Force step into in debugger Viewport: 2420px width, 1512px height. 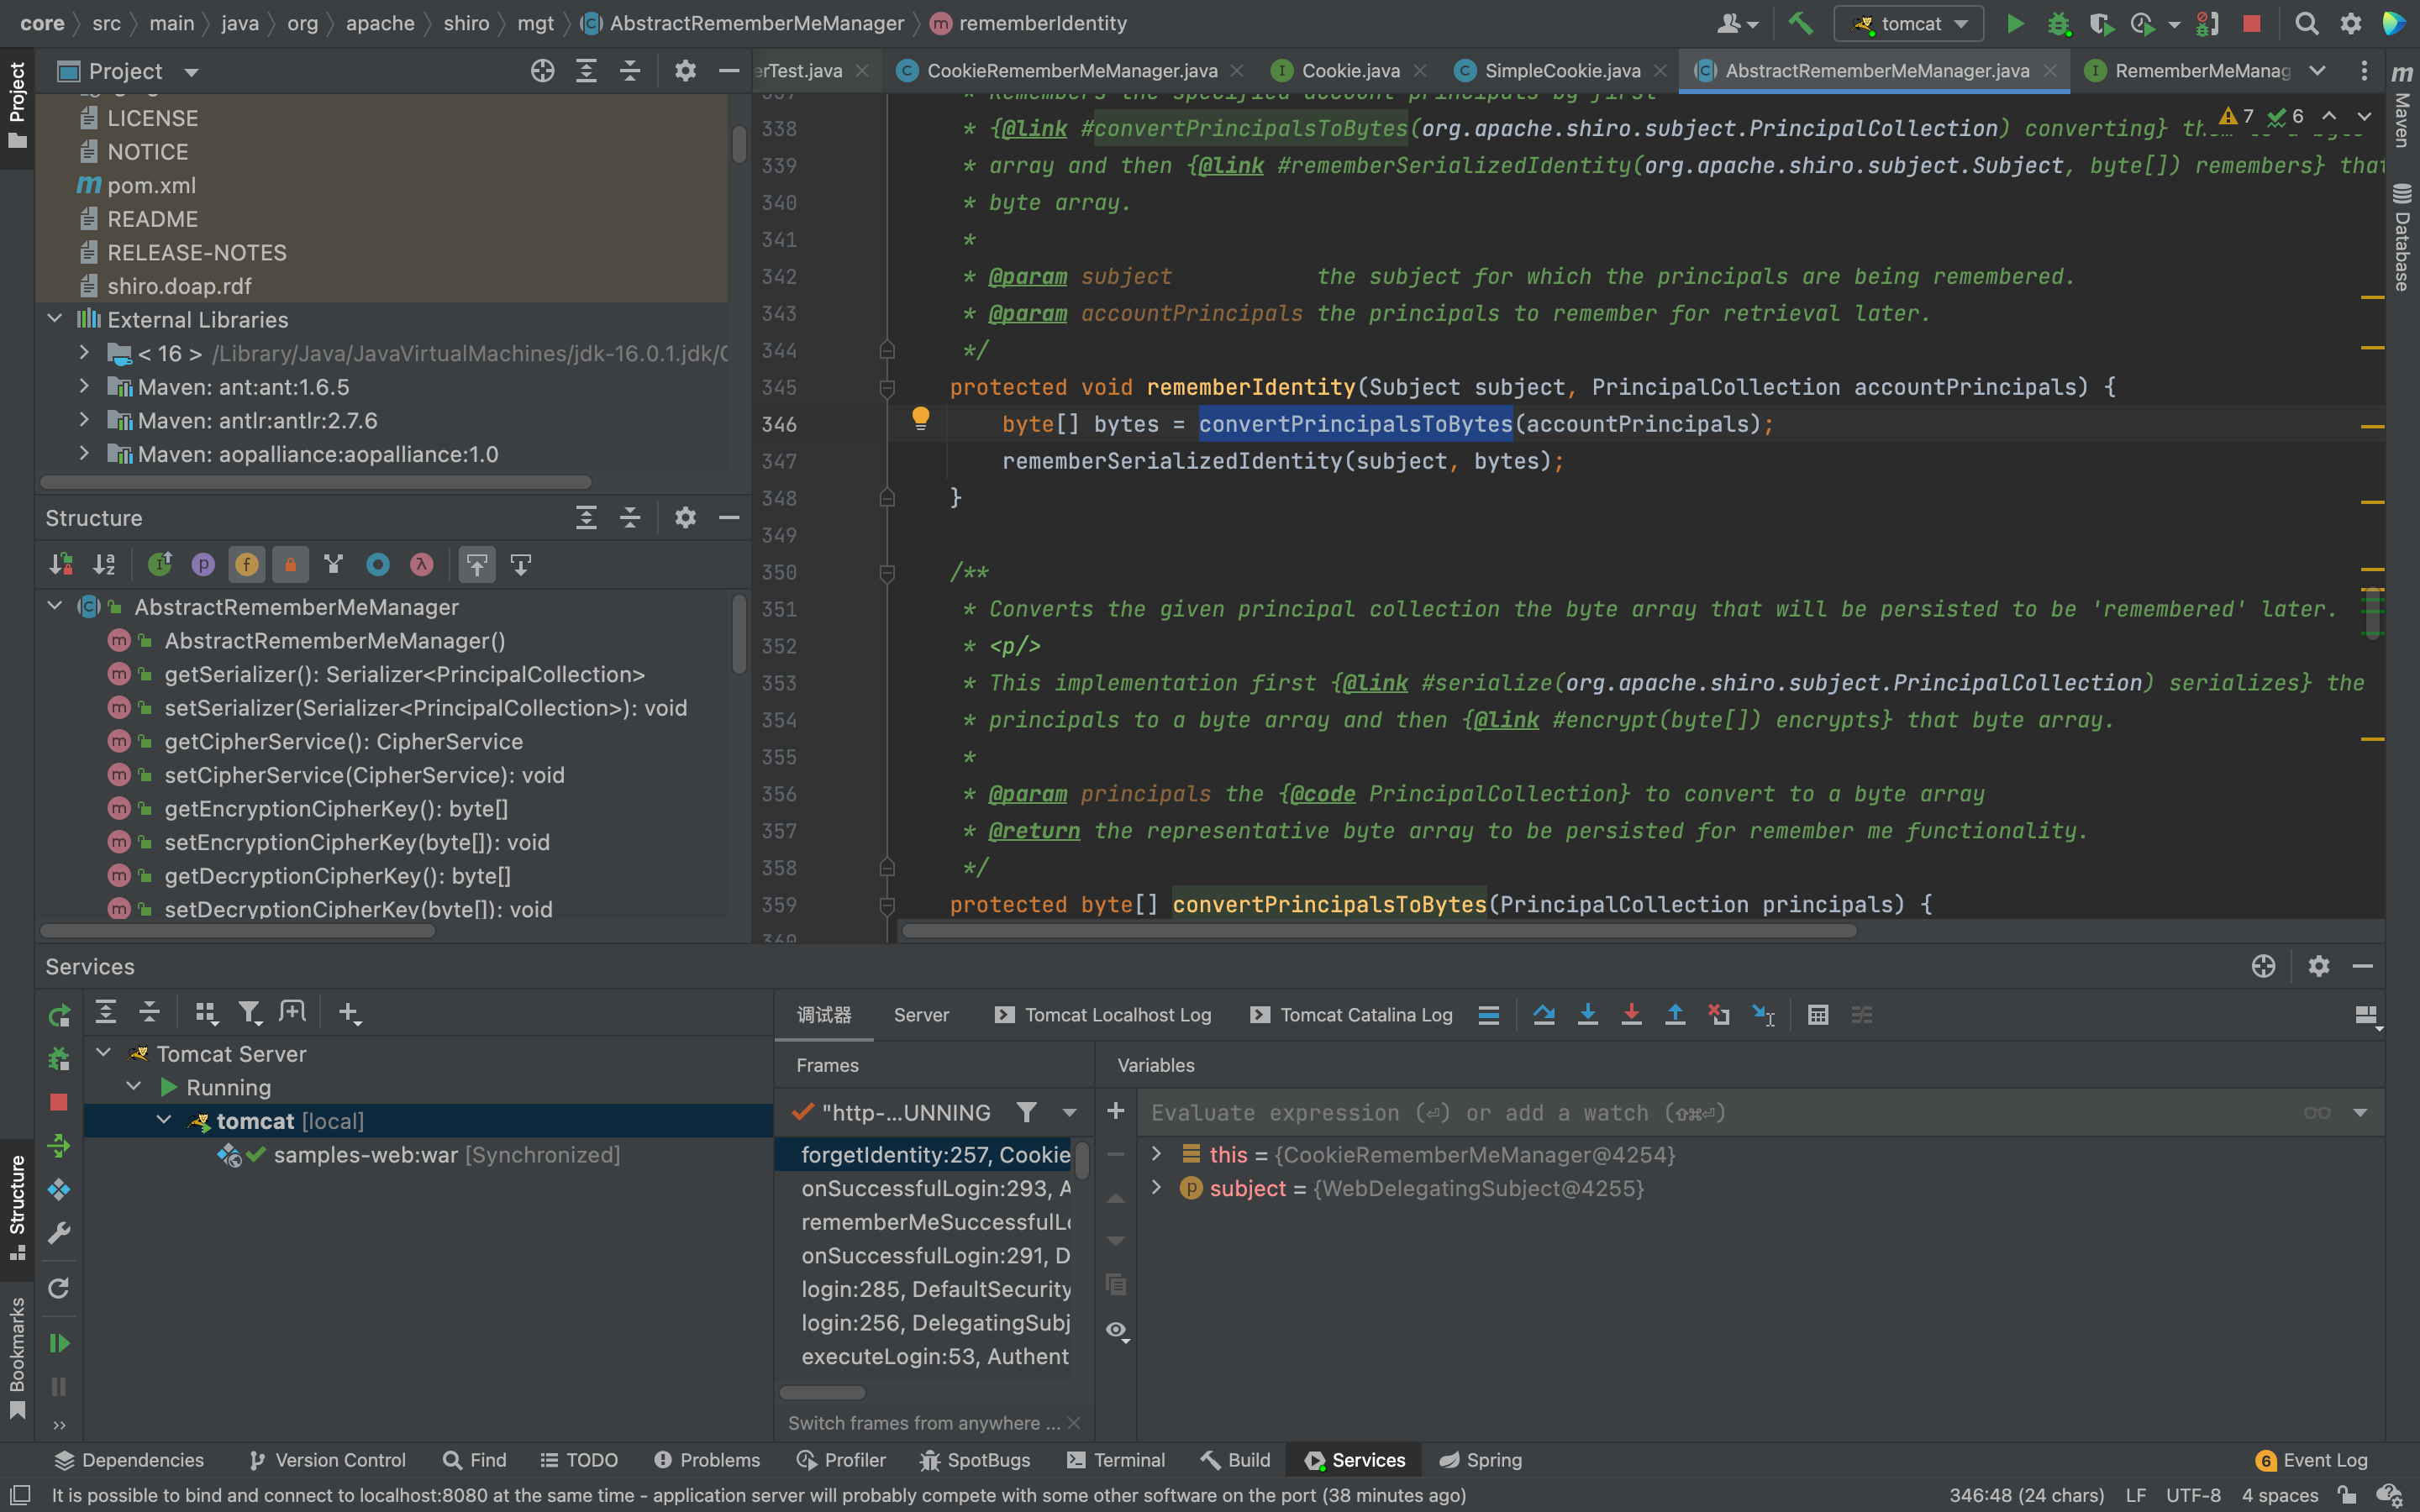pos(1631,1015)
